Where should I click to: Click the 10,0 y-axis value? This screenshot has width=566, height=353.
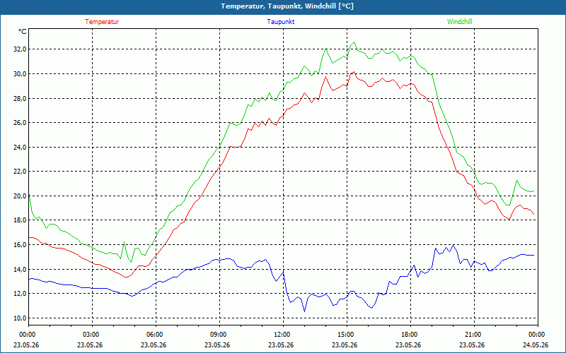click(21, 318)
